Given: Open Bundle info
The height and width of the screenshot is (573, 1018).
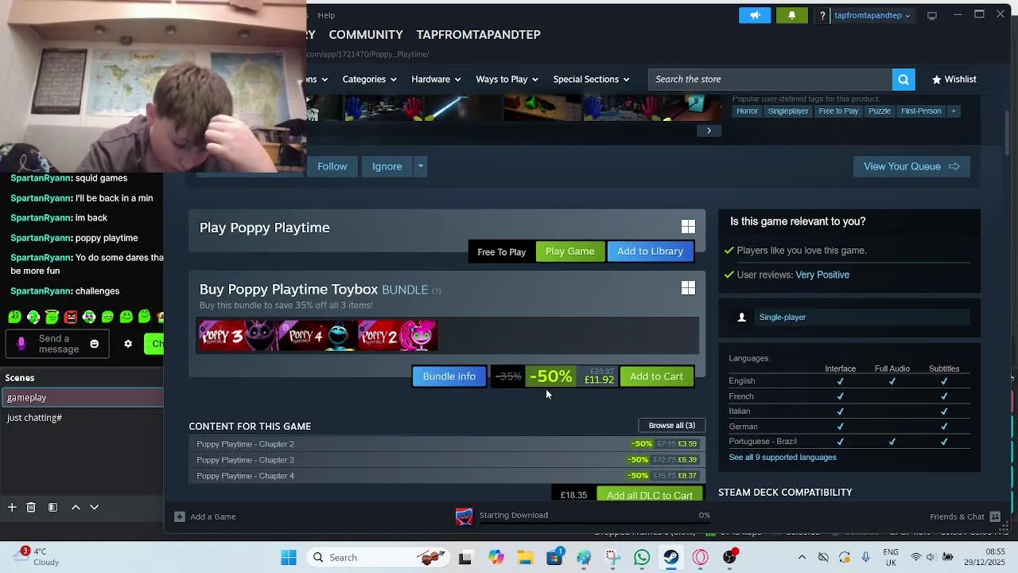Looking at the screenshot, I should click(x=449, y=376).
